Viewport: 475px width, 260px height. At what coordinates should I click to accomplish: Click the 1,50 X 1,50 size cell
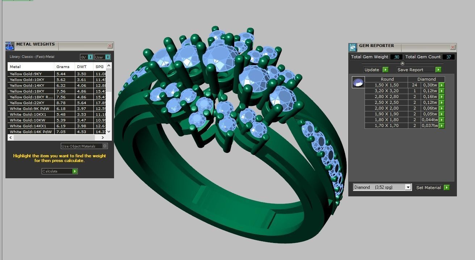(386, 85)
